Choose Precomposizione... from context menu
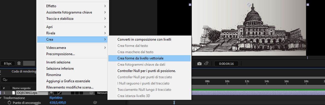The height and width of the screenshot is (105, 325). coord(73,54)
